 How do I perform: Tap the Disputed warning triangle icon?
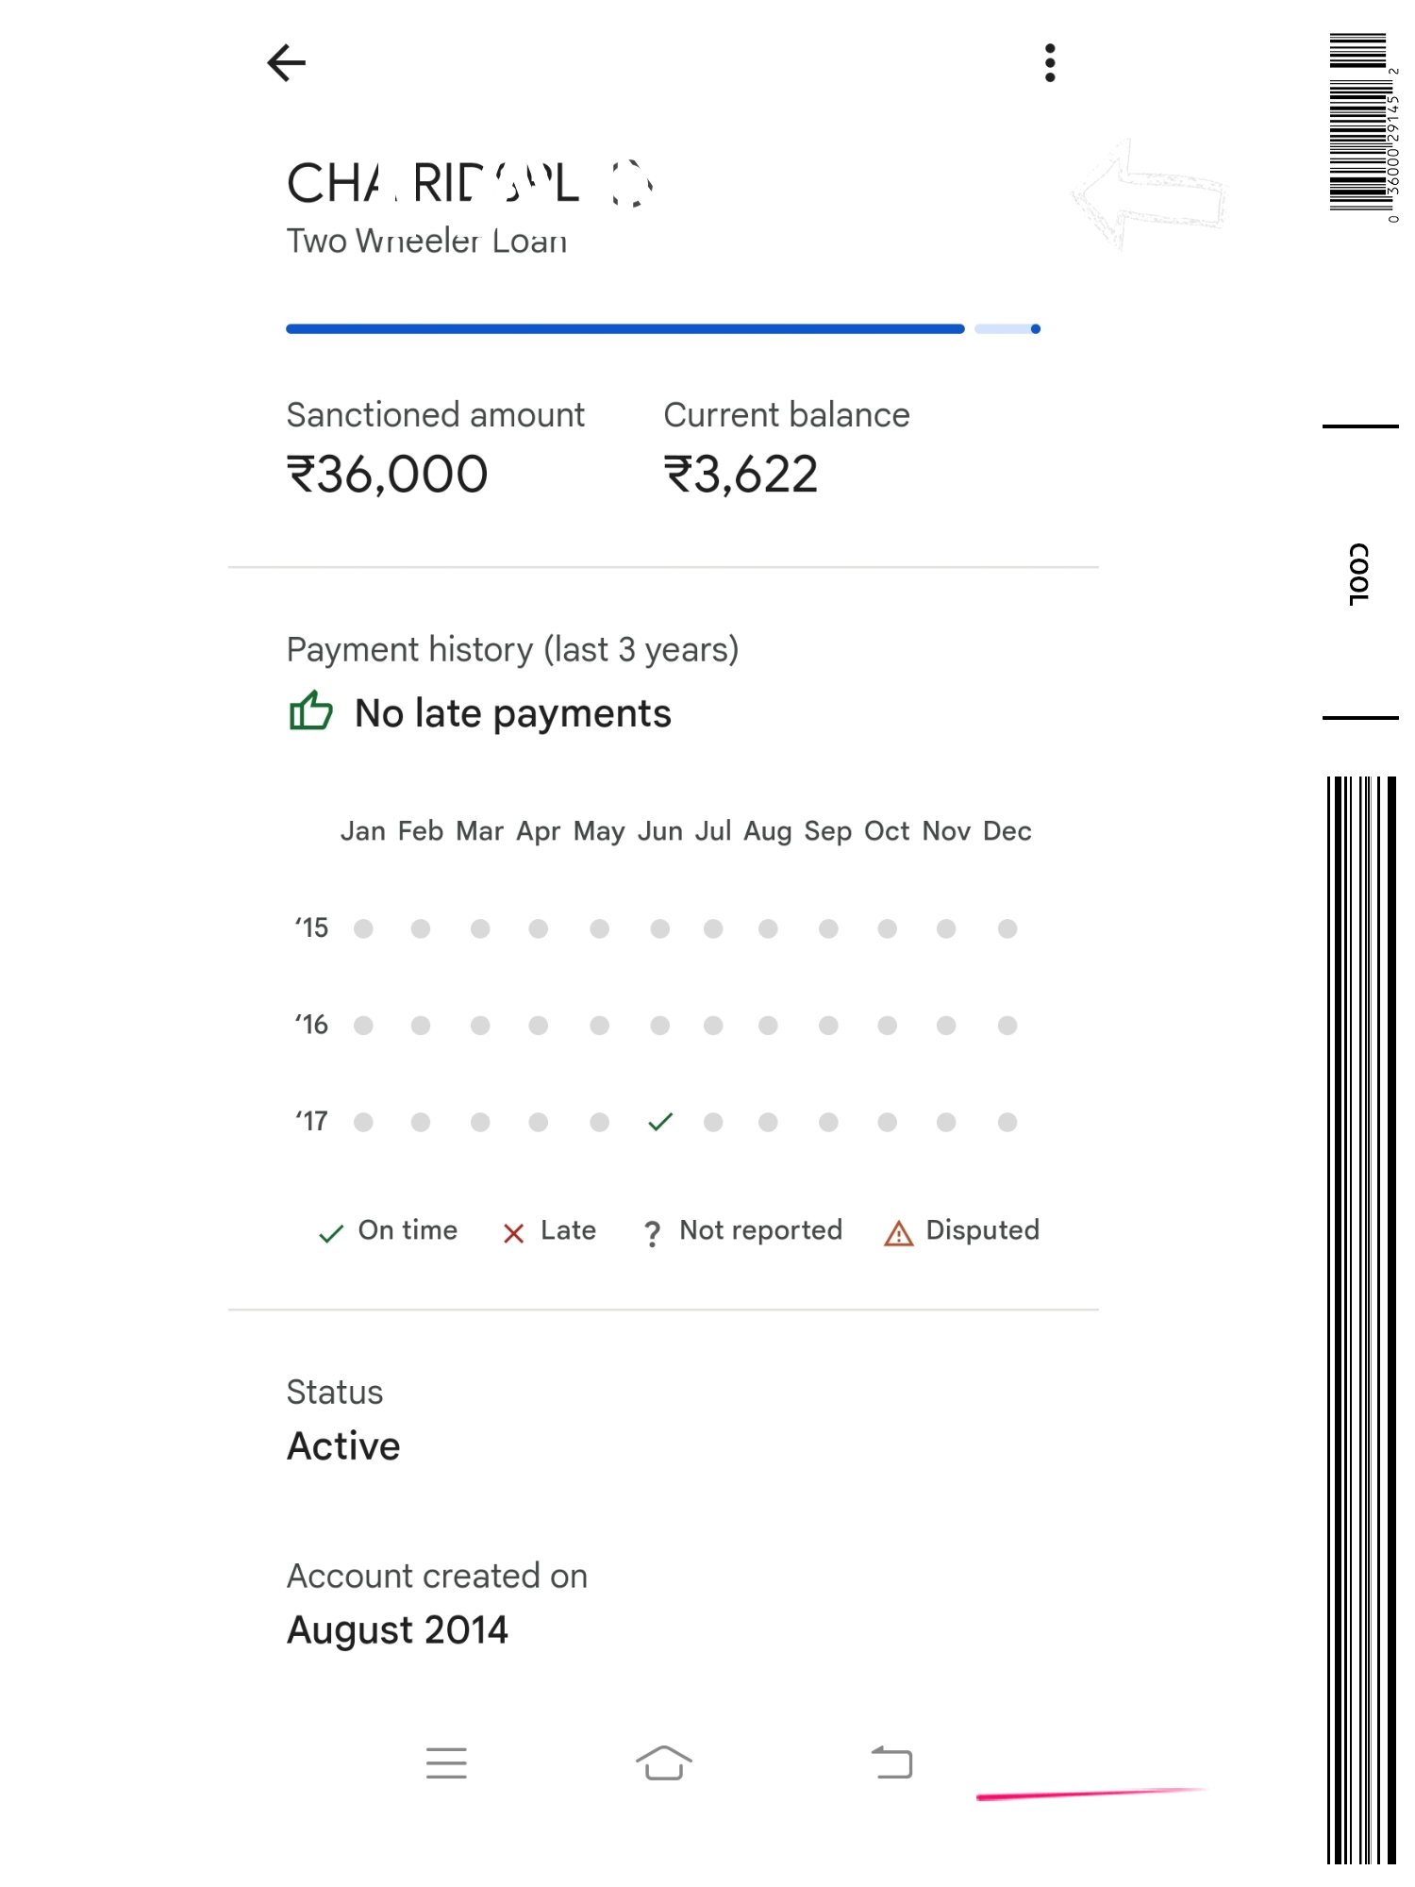(x=898, y=1233)
